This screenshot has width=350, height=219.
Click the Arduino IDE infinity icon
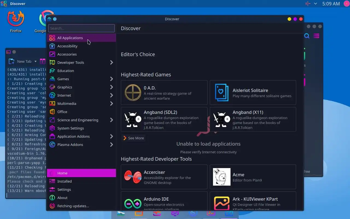(x=133, y=204)
